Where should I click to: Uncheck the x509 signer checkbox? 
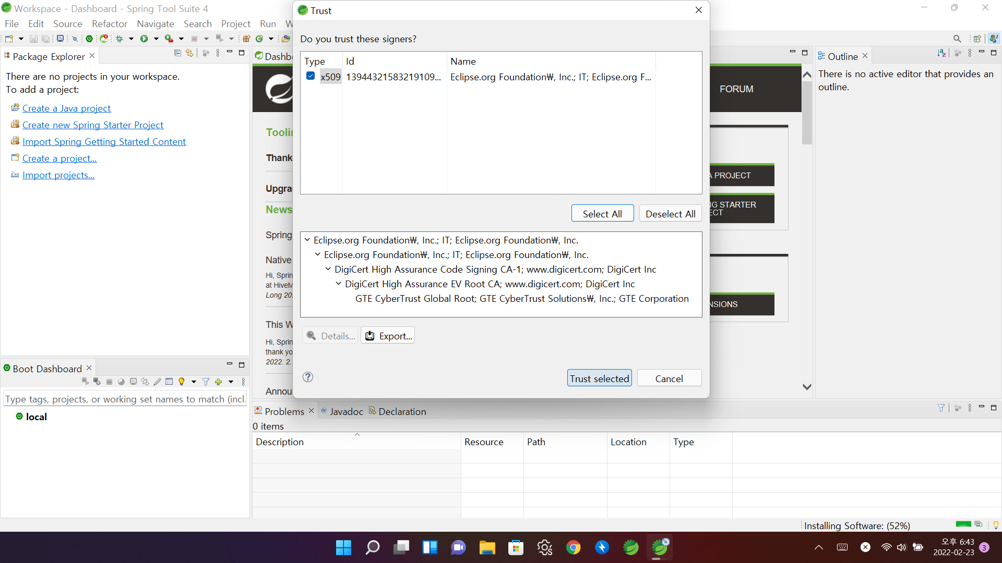311,76
